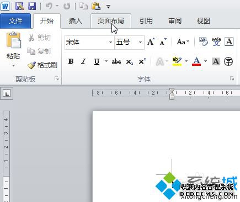The width and height of the screenshot is (240, 202).
Task: Open the highlight color dropdown arrow
Action: [x=186, y=61]
